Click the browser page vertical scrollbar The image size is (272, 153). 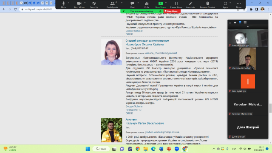(x=270, y=108)
